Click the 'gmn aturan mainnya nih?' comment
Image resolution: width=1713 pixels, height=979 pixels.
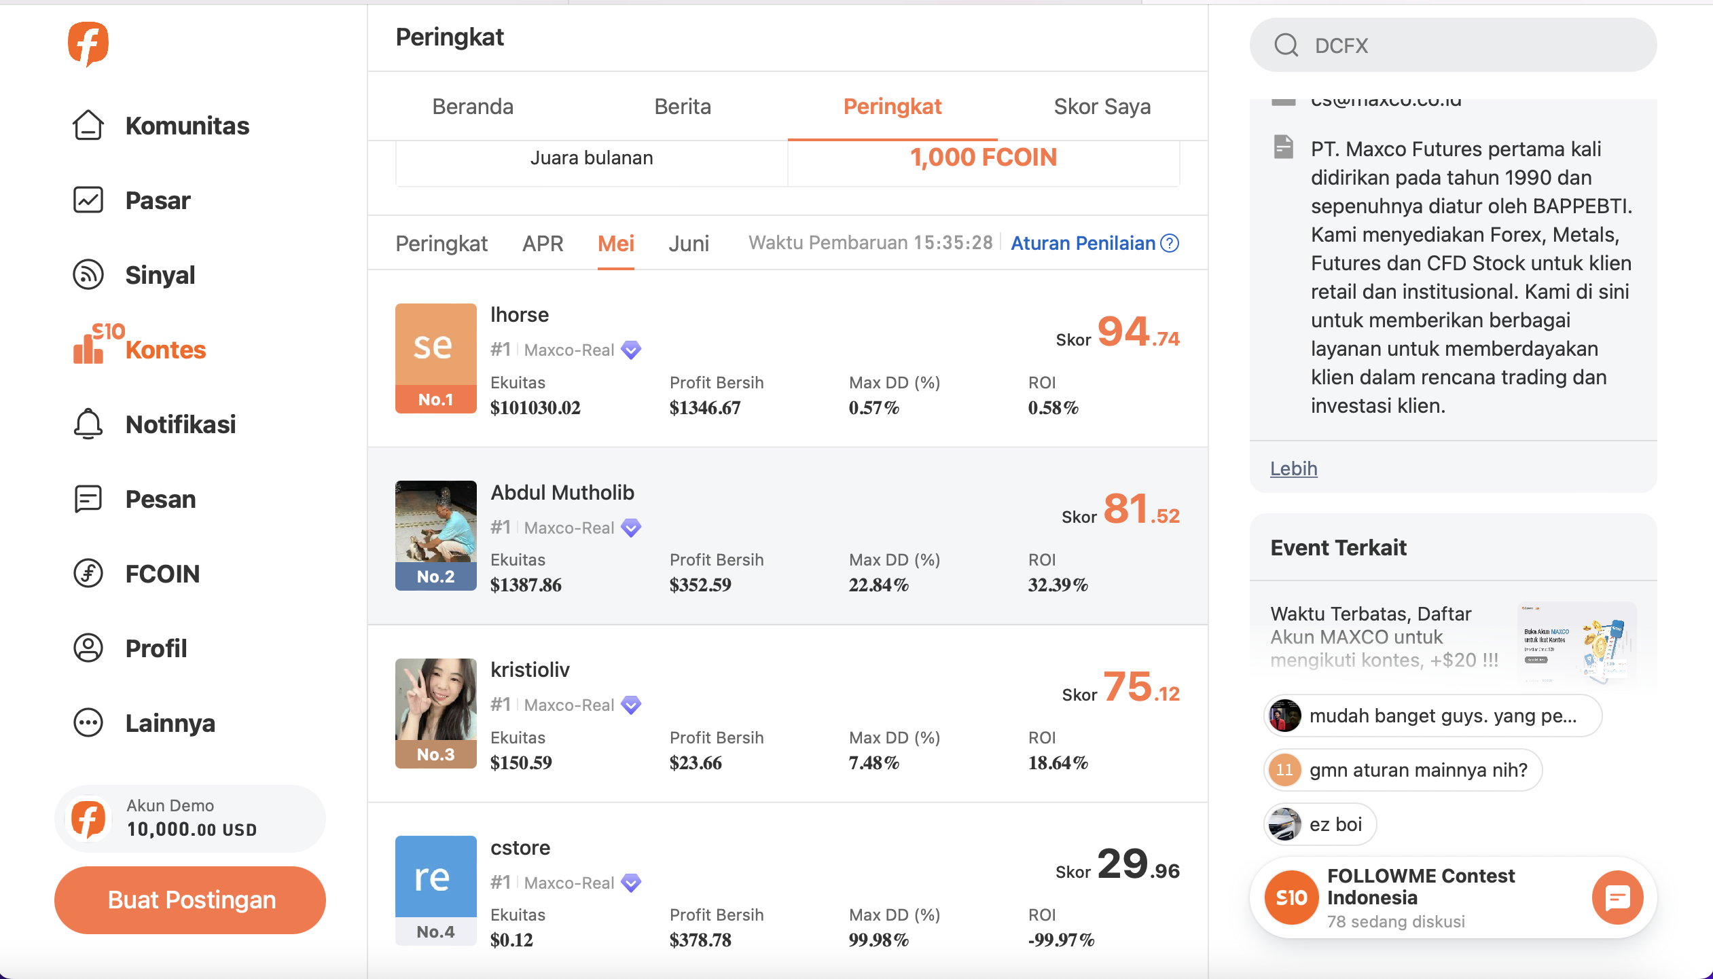coord(1403,770)
